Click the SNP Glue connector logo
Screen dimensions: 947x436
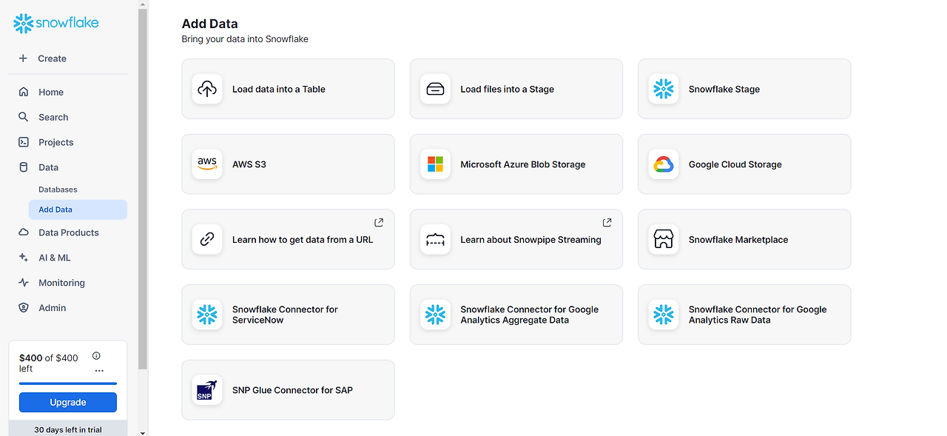[x=207, y=390]
